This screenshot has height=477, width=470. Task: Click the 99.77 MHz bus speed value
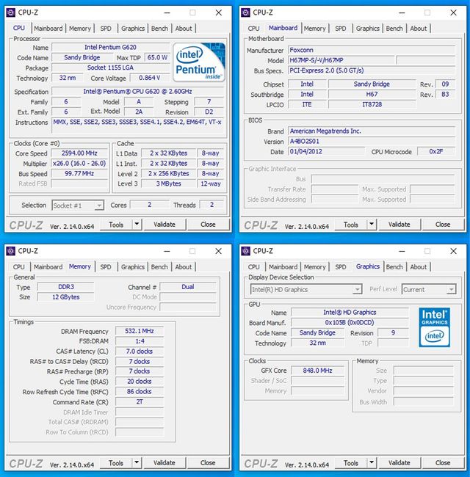click(x=79, y=173)
